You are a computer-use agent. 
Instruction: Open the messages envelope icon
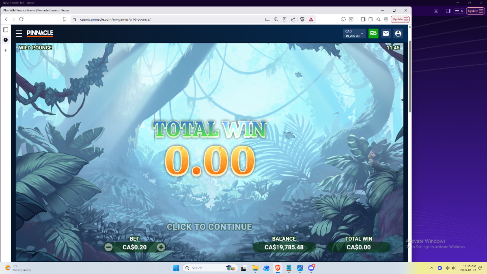[x=386, y=34]
